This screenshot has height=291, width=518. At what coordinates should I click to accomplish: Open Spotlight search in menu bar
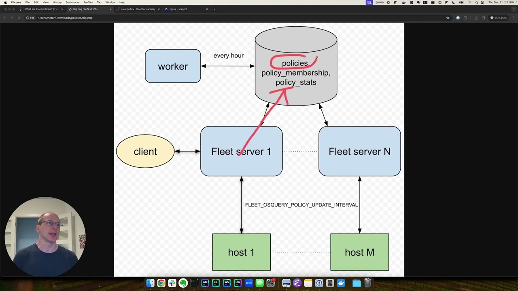[x=476, y=2]
